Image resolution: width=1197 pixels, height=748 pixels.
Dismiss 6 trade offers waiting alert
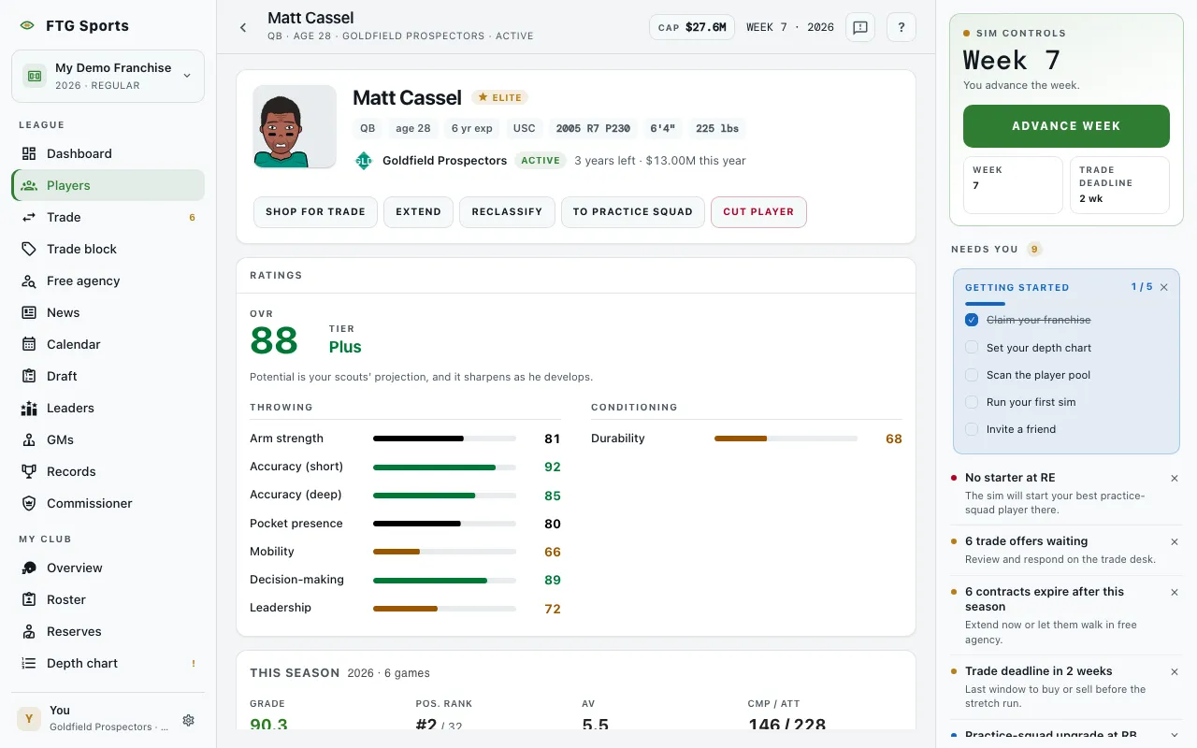pyautogui.click(x=1175, y=541)
